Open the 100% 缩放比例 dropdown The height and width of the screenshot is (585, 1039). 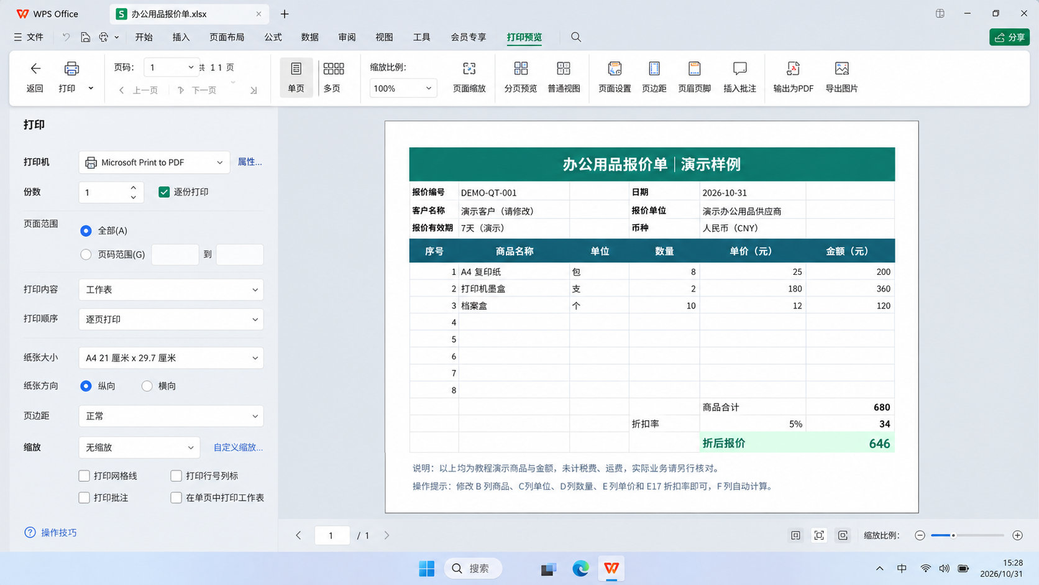[x=403, y=88]
